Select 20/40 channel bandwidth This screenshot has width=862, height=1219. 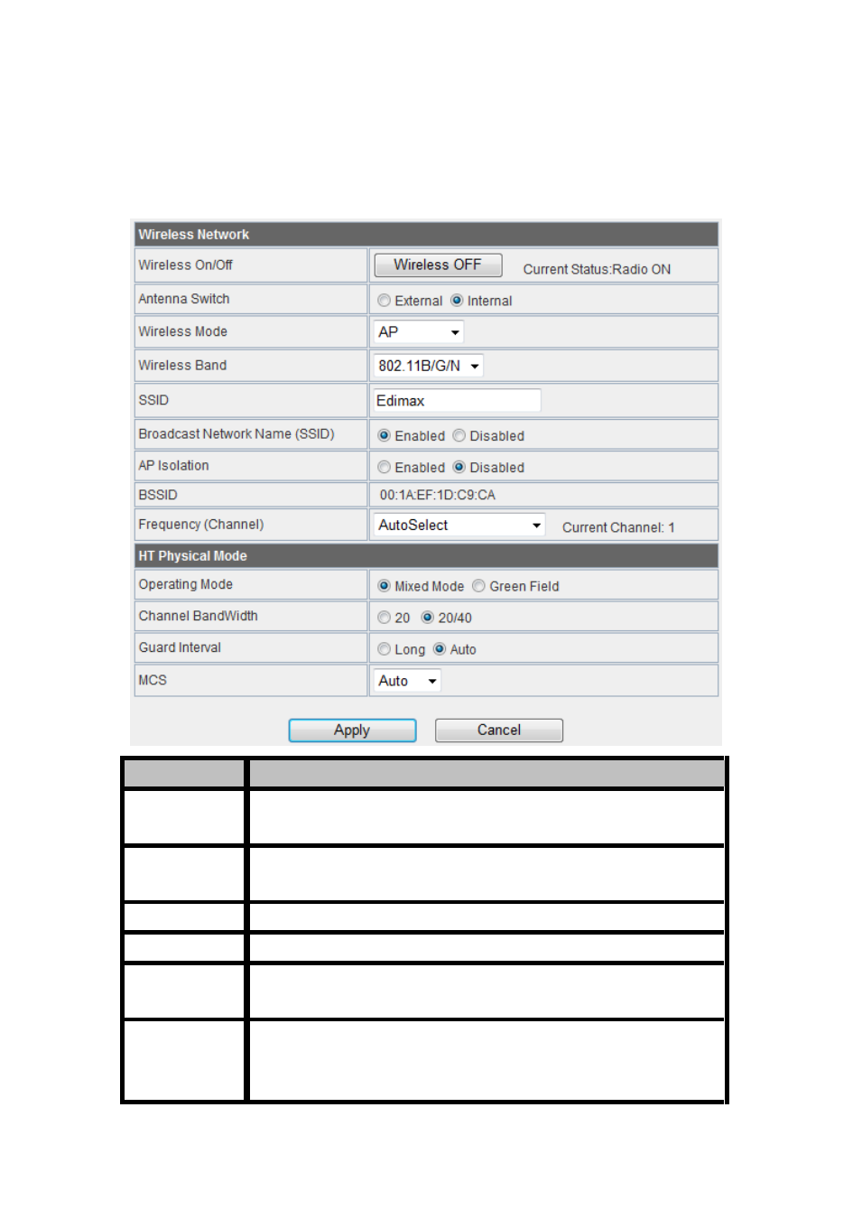tap(428, 618)
